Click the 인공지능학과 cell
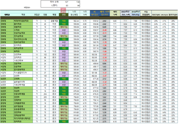Viewport: 179px width, 124px height. [x=23, y=33]
